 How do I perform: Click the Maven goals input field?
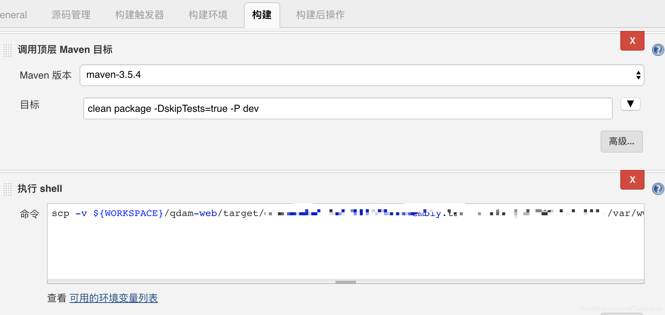click(x=348, y=108)
